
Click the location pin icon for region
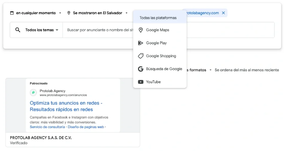click(69, 13)
